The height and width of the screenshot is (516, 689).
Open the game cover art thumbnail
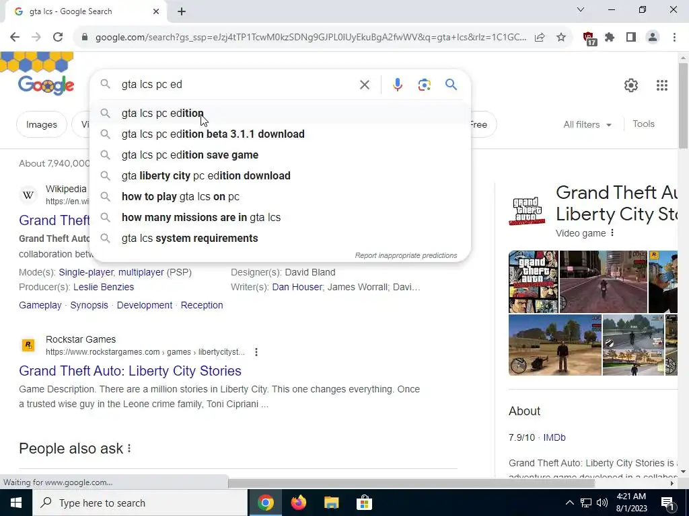pos(534,282)
